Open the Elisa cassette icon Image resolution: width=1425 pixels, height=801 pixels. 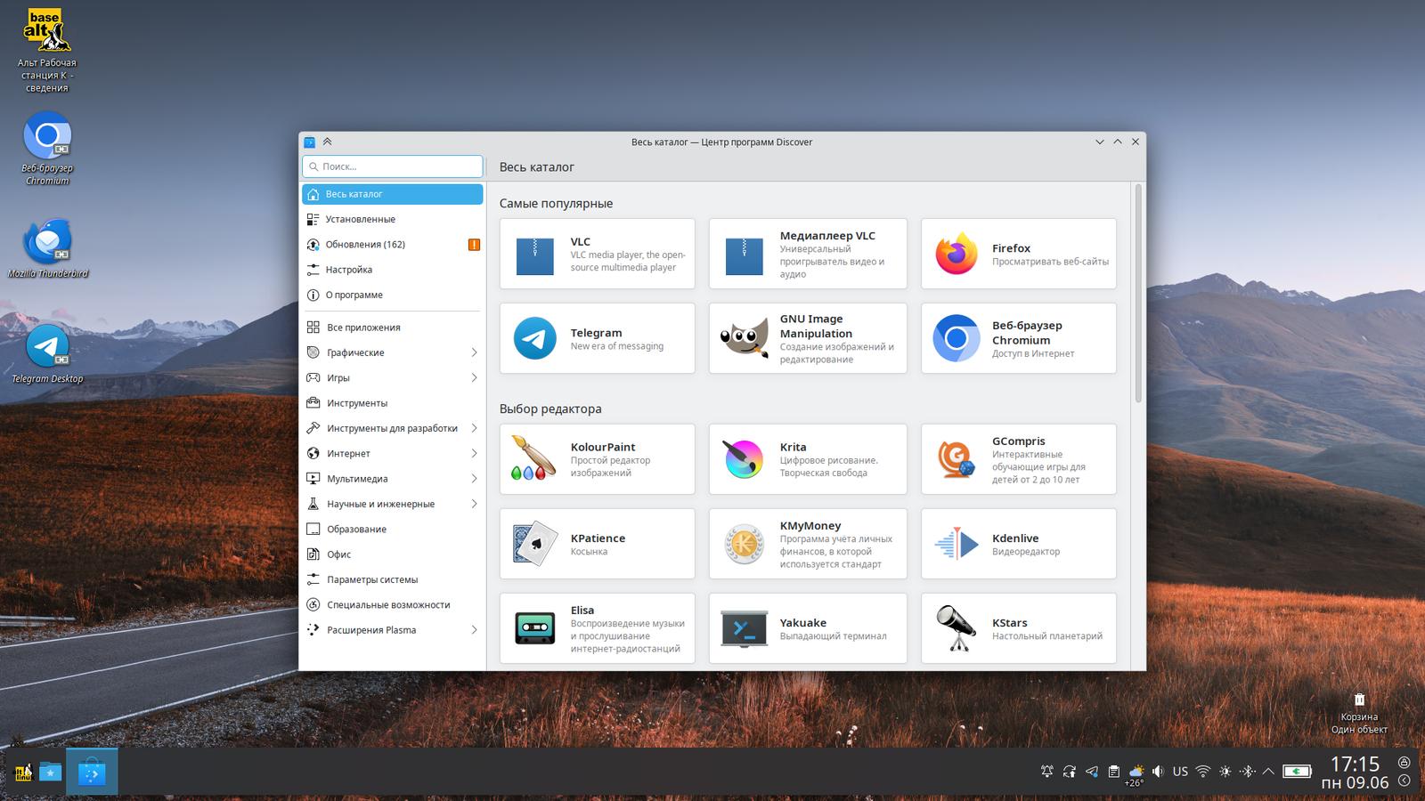pos(535,628)
